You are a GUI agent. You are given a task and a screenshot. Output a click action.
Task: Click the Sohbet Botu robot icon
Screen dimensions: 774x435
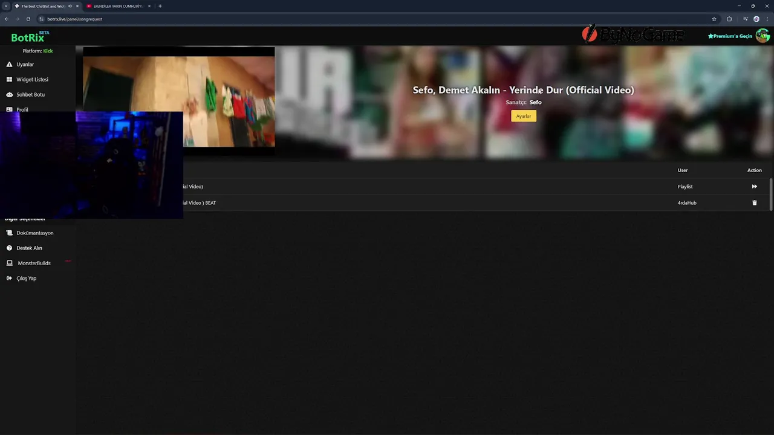pos(9,94)
